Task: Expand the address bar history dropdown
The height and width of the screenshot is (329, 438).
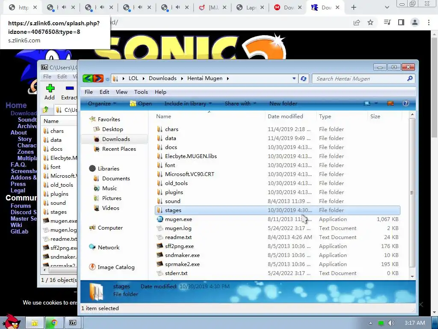Action: pyautogui.click(x=294, y=79)
